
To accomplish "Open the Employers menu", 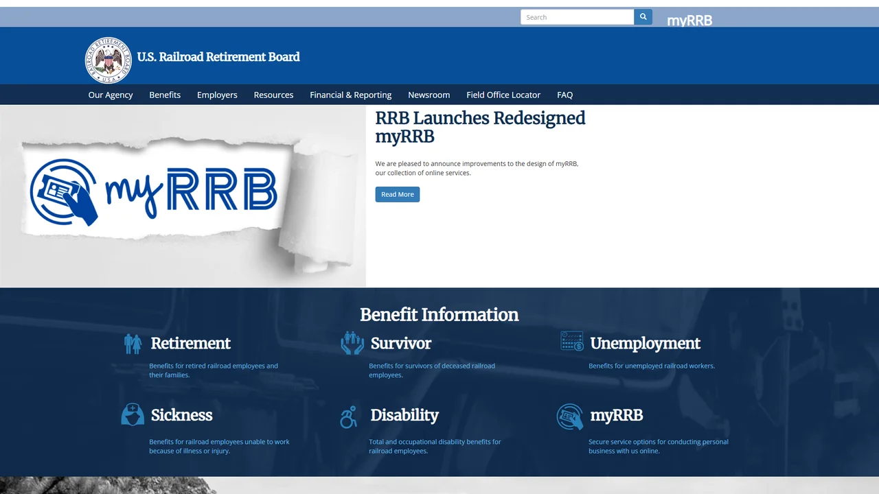I will point(217,95).
